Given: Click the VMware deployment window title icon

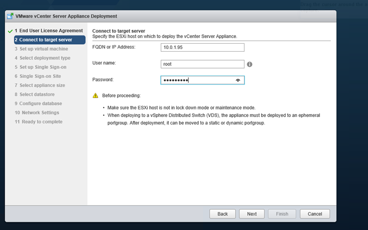Looking at the screenshot, I should [10, 16].
